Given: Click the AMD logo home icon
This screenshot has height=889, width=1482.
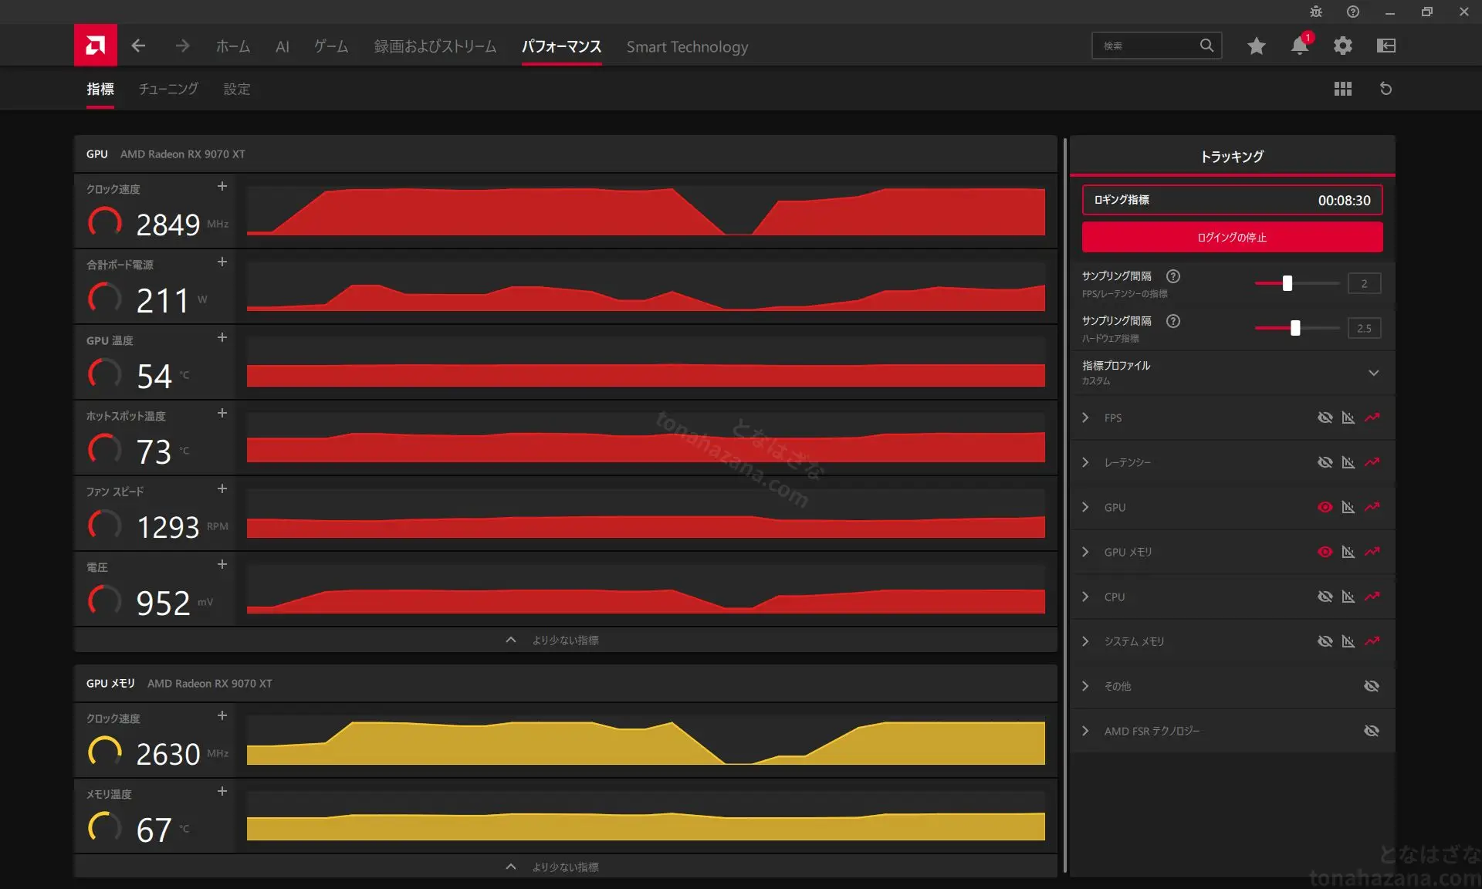Looking at the screenshot, I should click(96, 46).
